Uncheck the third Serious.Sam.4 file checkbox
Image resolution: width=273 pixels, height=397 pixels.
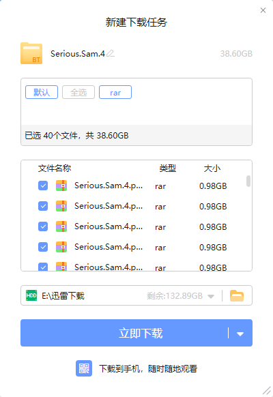(43, 226)
